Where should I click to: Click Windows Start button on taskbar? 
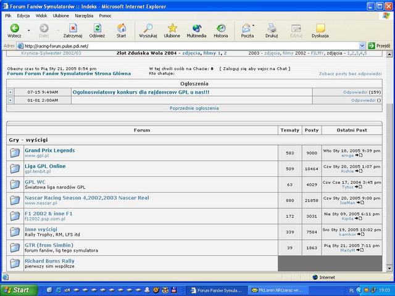[x=19, y=290]
